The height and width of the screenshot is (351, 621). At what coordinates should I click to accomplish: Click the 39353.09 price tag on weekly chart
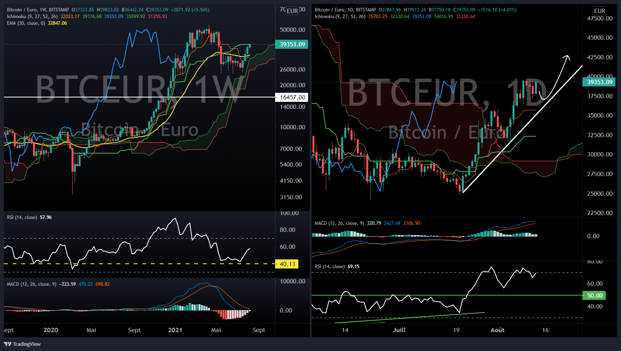tap(292, 44)
